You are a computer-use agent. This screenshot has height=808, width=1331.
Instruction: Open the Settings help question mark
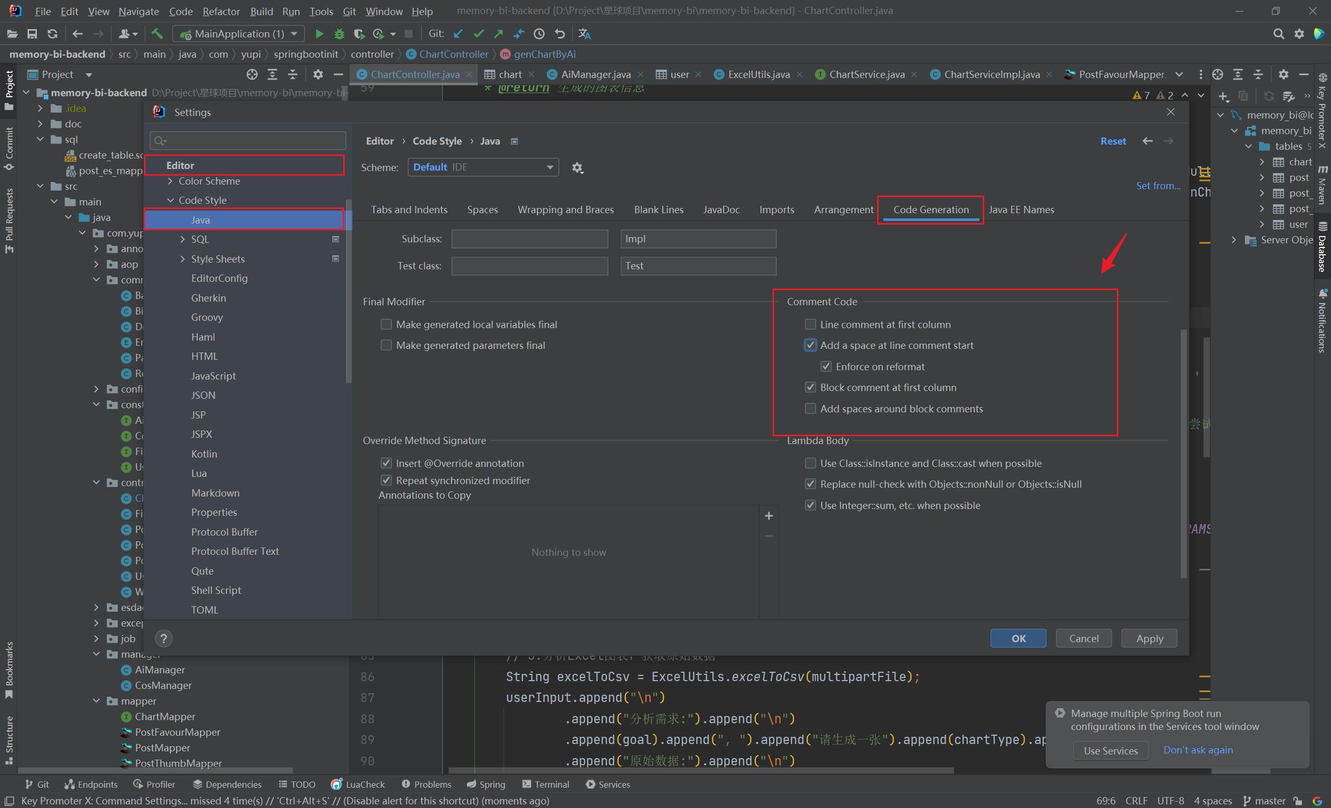pos(164,639)
